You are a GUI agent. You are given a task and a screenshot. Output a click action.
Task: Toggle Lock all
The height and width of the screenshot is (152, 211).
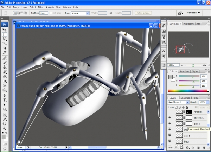tap(187, 108)
